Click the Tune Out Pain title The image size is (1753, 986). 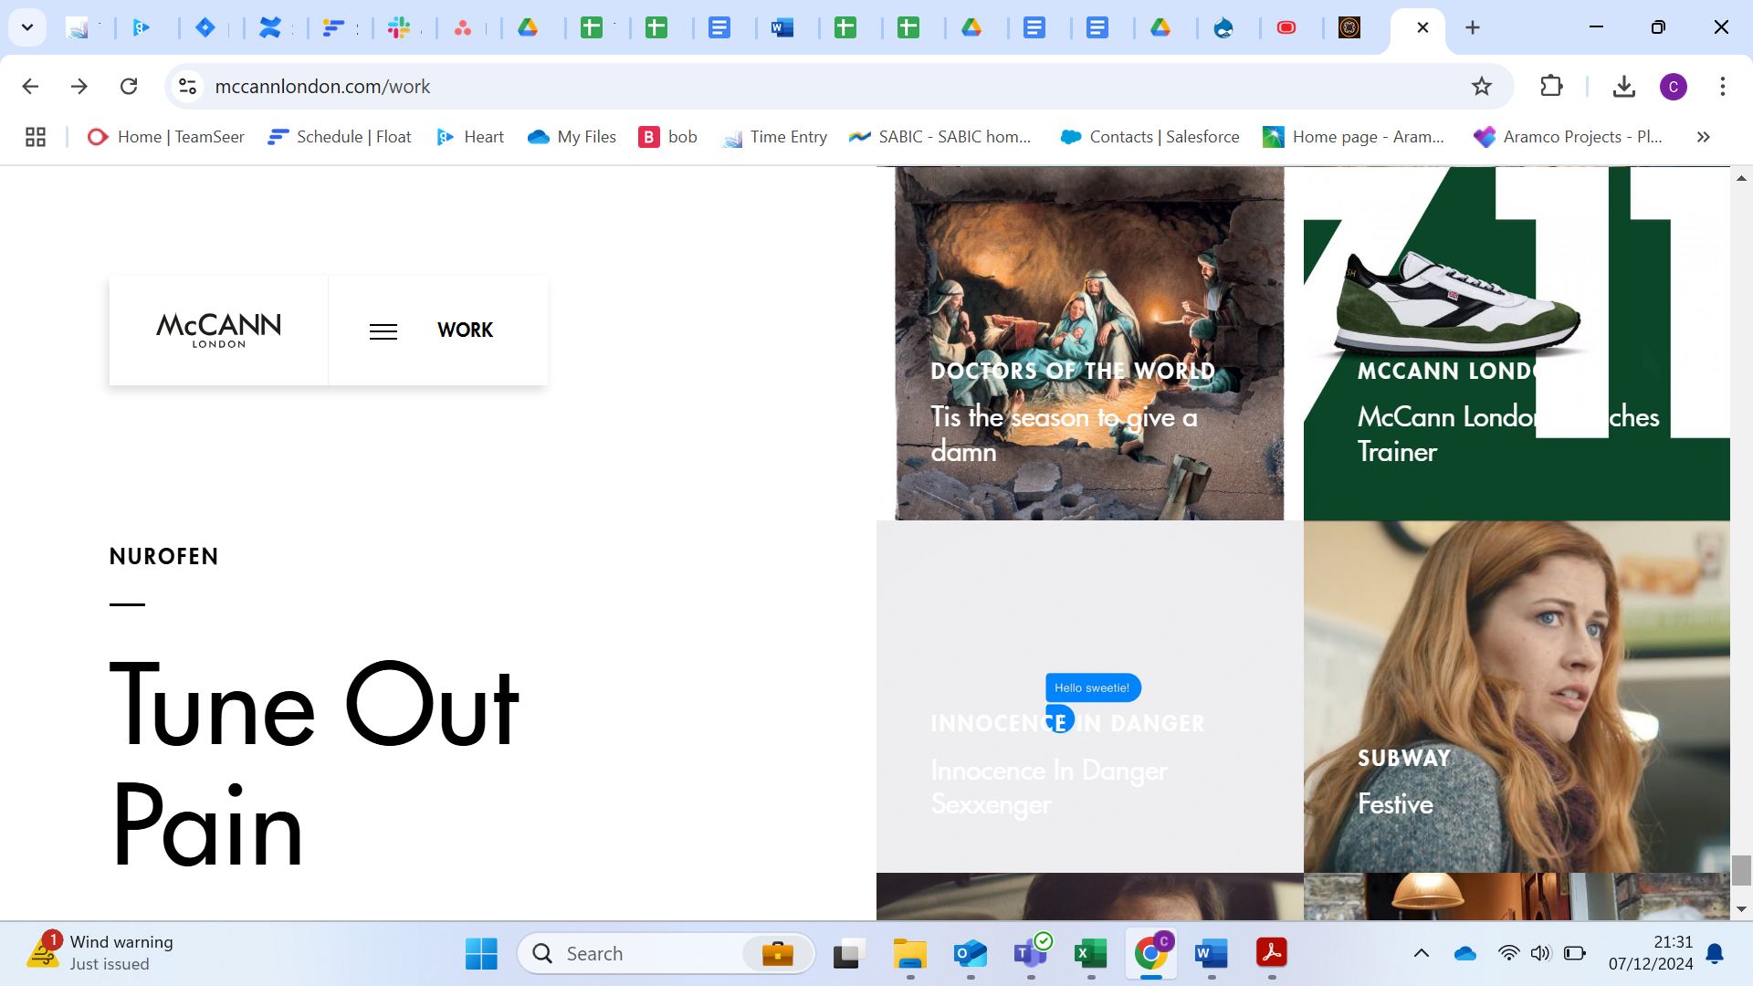click(315, 764)
